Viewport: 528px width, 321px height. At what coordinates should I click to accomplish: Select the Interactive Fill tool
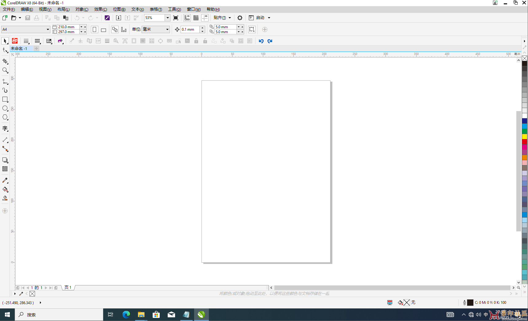point(5,189)
